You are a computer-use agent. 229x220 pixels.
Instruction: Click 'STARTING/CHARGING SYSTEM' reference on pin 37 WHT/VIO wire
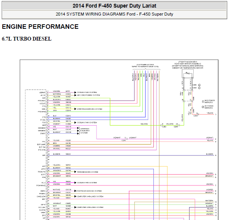click(x=89, y=191)
